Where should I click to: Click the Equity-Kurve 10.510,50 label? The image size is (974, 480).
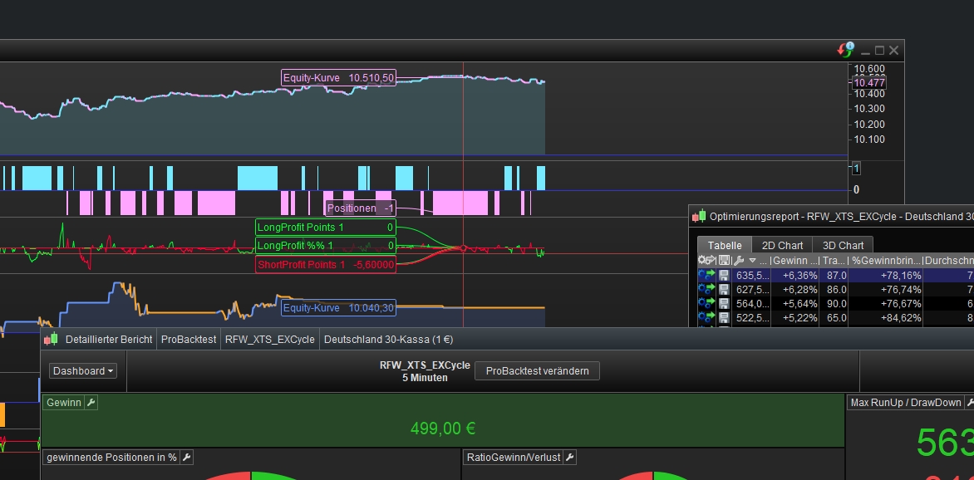338,77
